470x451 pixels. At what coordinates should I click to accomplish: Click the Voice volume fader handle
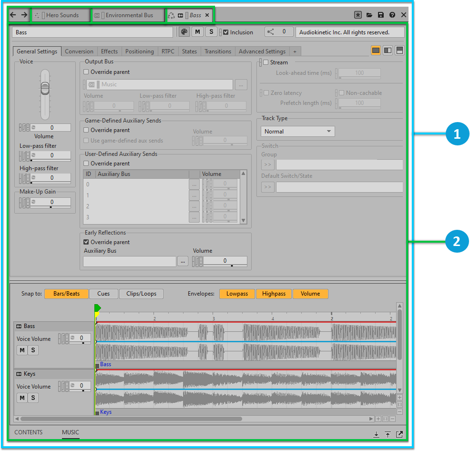pos(45,88)
